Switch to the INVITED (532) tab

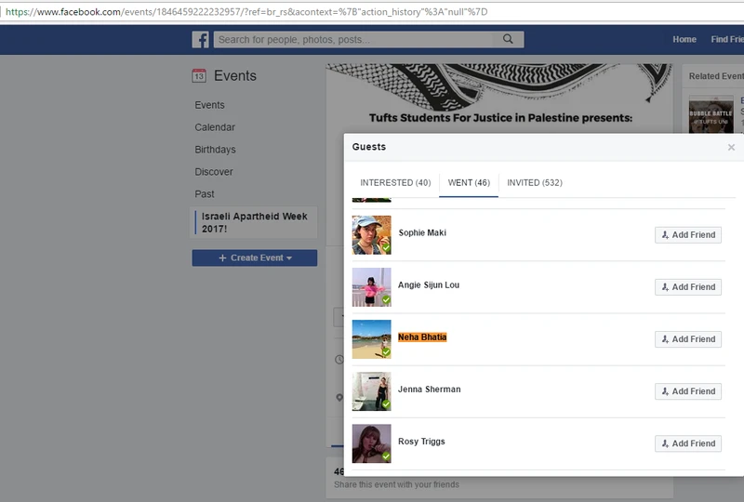point(535,183)
